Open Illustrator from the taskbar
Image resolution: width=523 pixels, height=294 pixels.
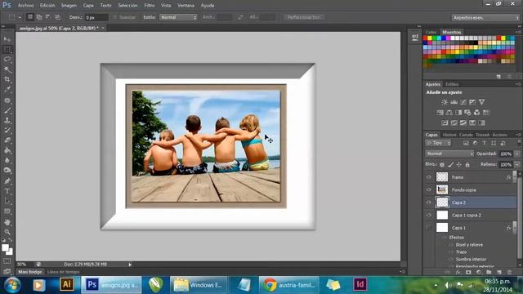[66, 284]
